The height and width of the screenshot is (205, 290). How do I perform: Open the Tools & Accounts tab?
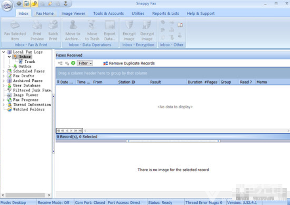[108, 13]
